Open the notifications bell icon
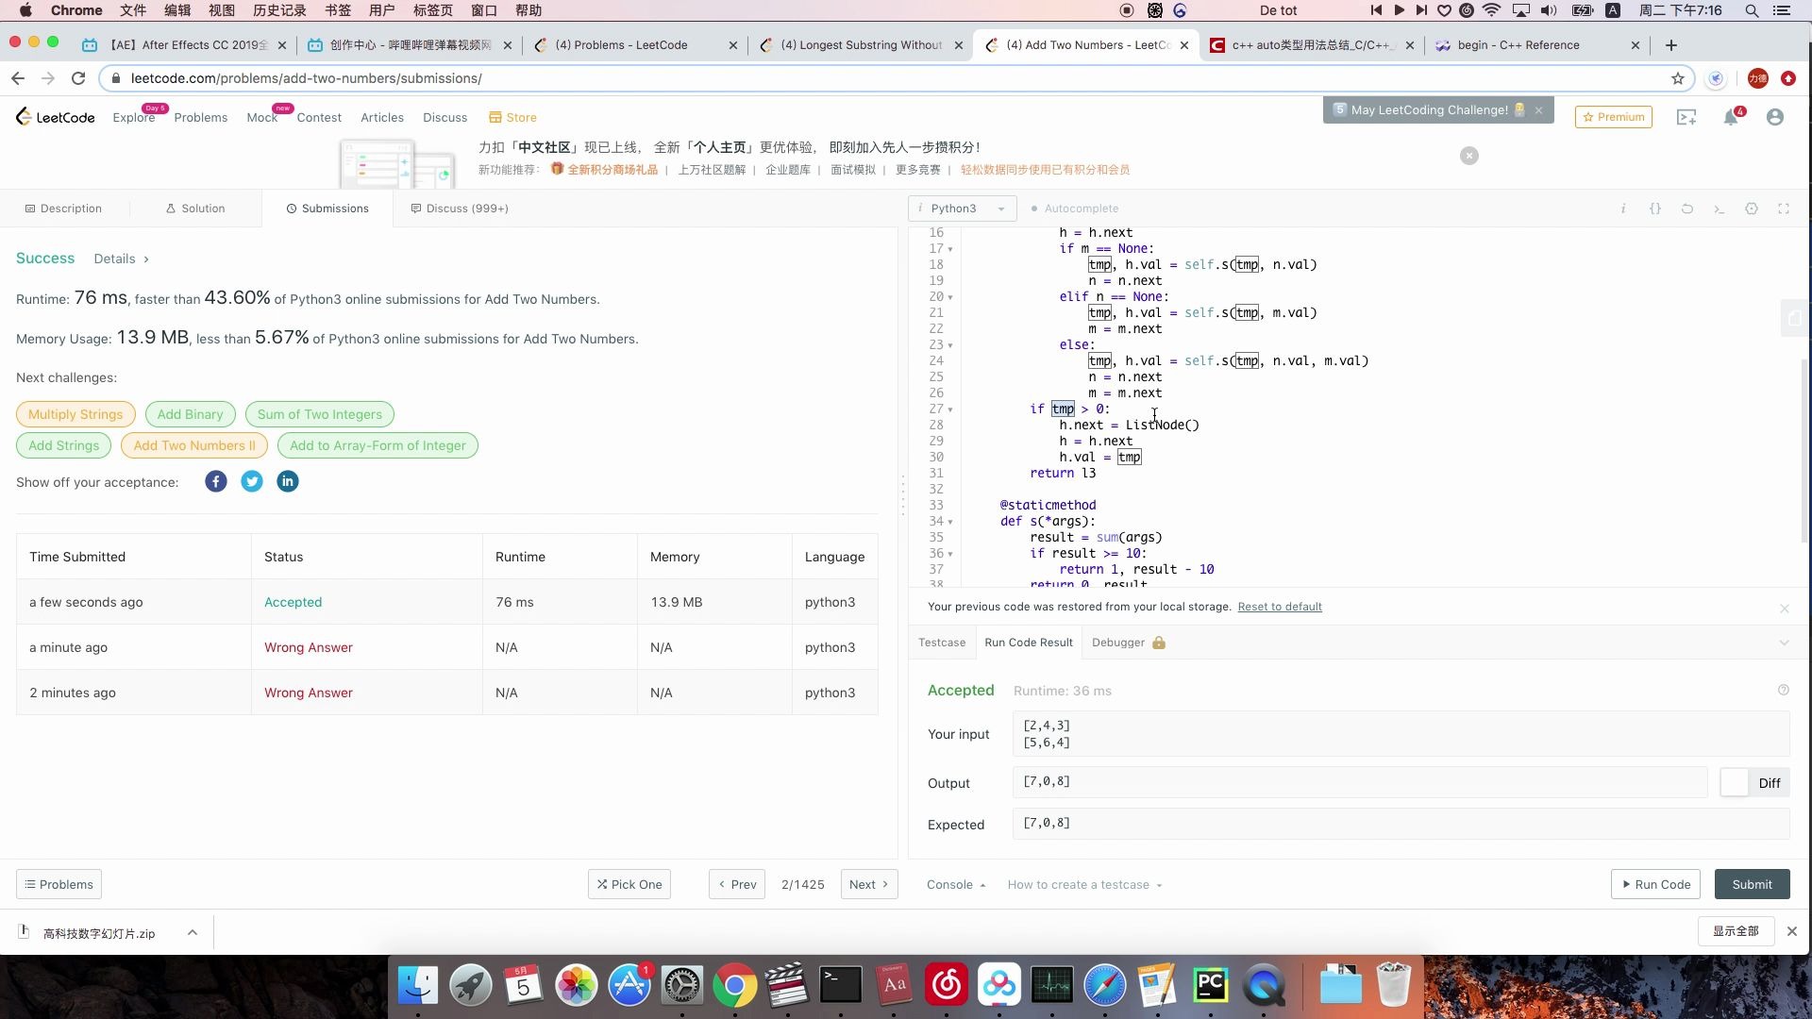1812x1019 pixels. tap(1730, 118)
